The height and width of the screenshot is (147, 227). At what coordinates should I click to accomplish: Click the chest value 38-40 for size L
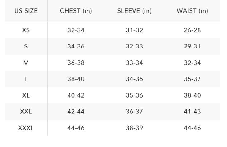76,79
